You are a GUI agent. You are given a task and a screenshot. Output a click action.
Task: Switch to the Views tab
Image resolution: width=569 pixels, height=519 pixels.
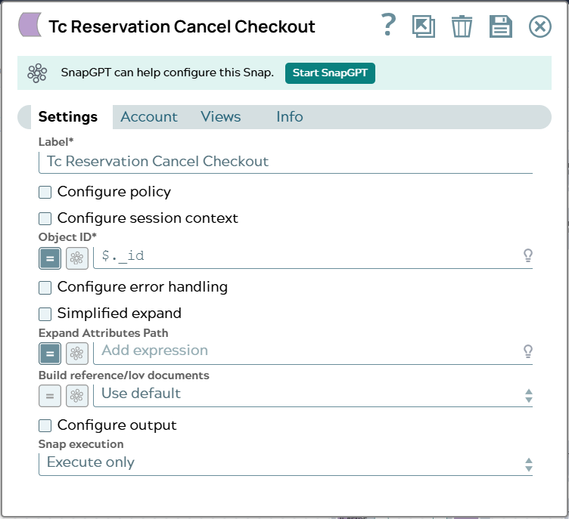pyautogui.click(x=221, y=116)
